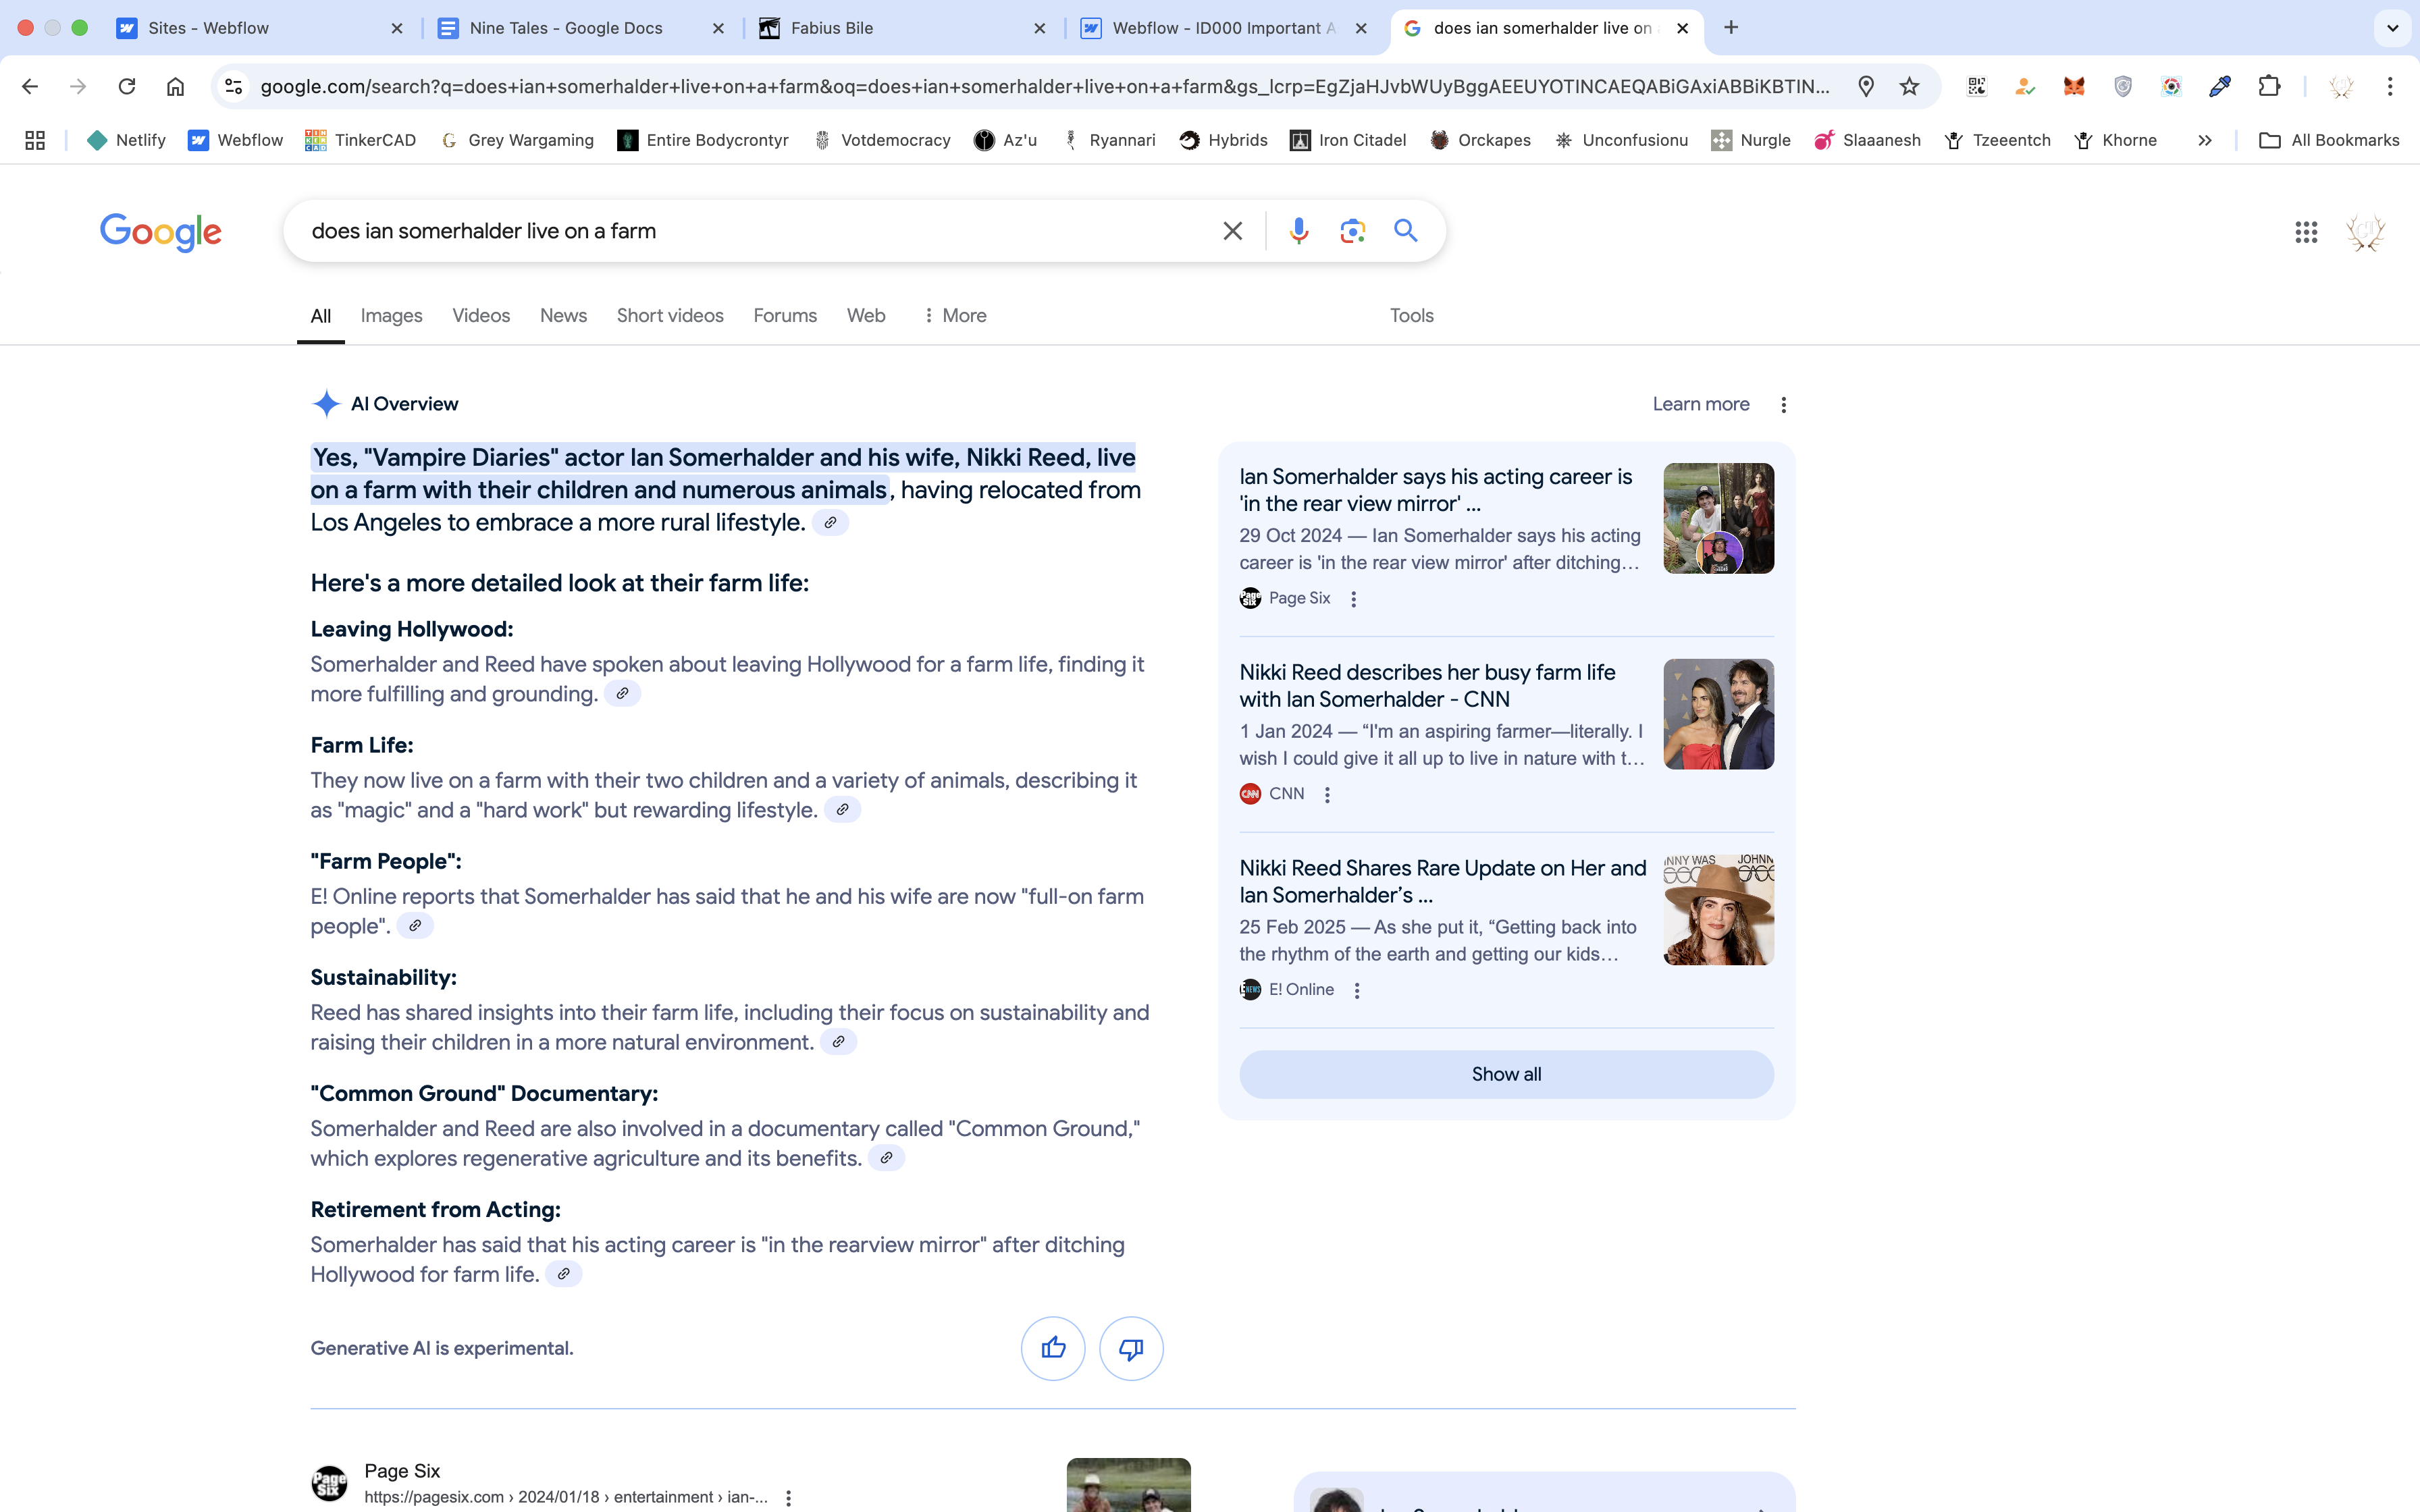Open the Google apps grid

[2306, 232]
